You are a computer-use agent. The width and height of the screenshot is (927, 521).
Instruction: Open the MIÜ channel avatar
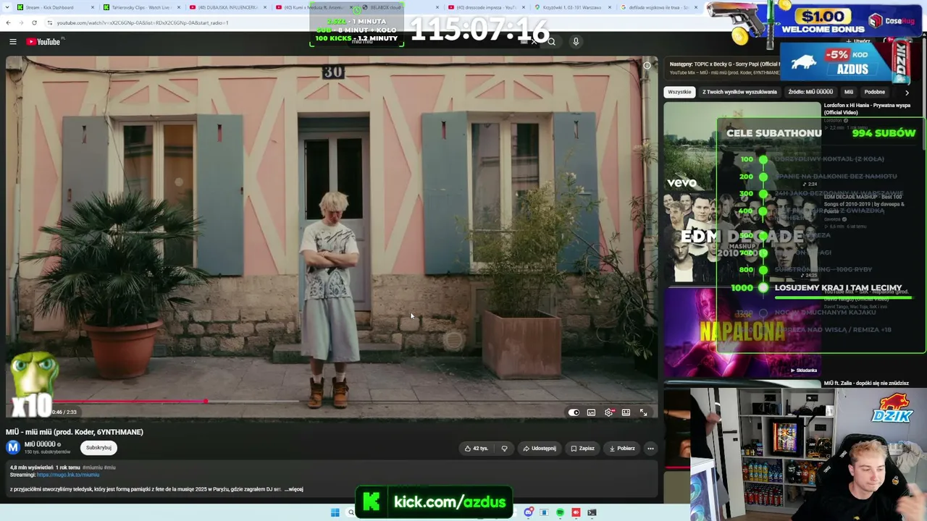click(13, 447)
